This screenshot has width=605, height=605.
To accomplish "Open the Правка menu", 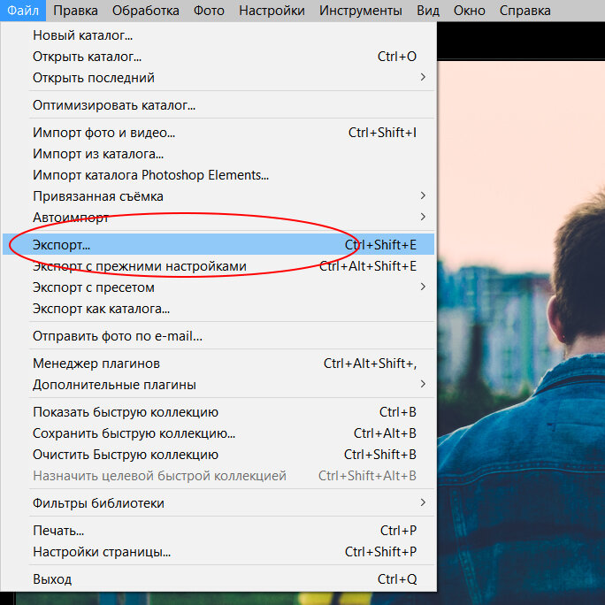I will 75,11.
